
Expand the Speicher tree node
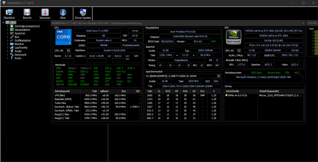(7, 33)
